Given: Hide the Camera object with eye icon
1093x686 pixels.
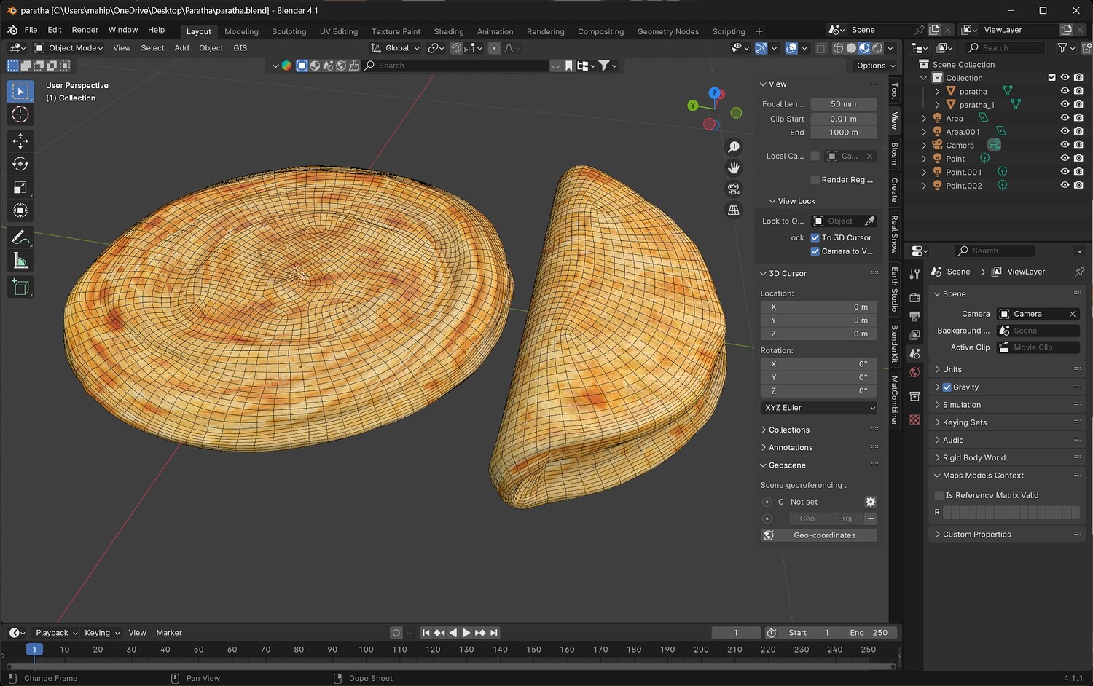Looking at the screenshot, I should click(x=1065, y=145).
